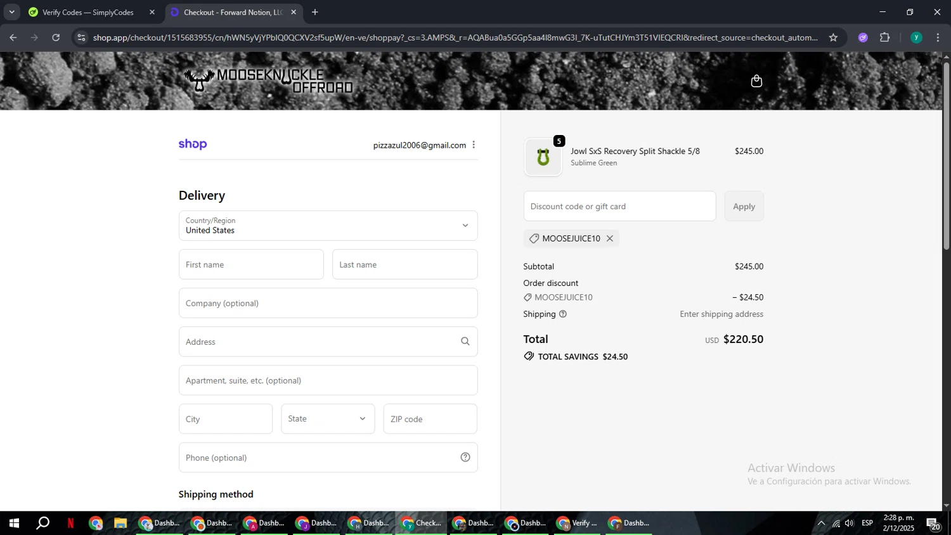Reload the checkout page
The height and width of the screenshot is (535, 951).
pos(56,37)
